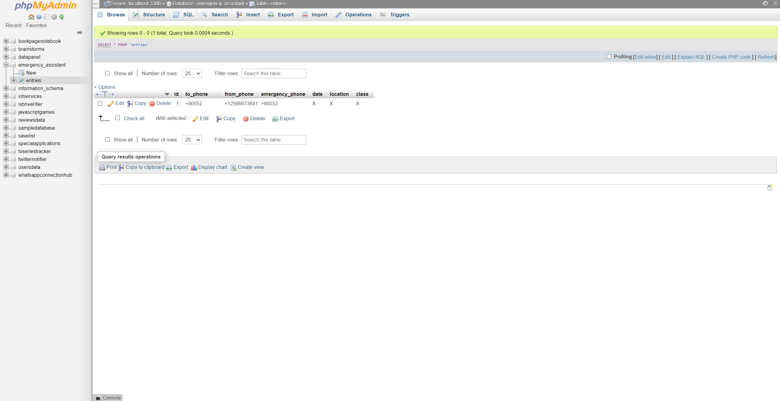Refresh the navigation panel with the reload icon
This screenshot has height=401, width=780.
(x=62, y=17)
